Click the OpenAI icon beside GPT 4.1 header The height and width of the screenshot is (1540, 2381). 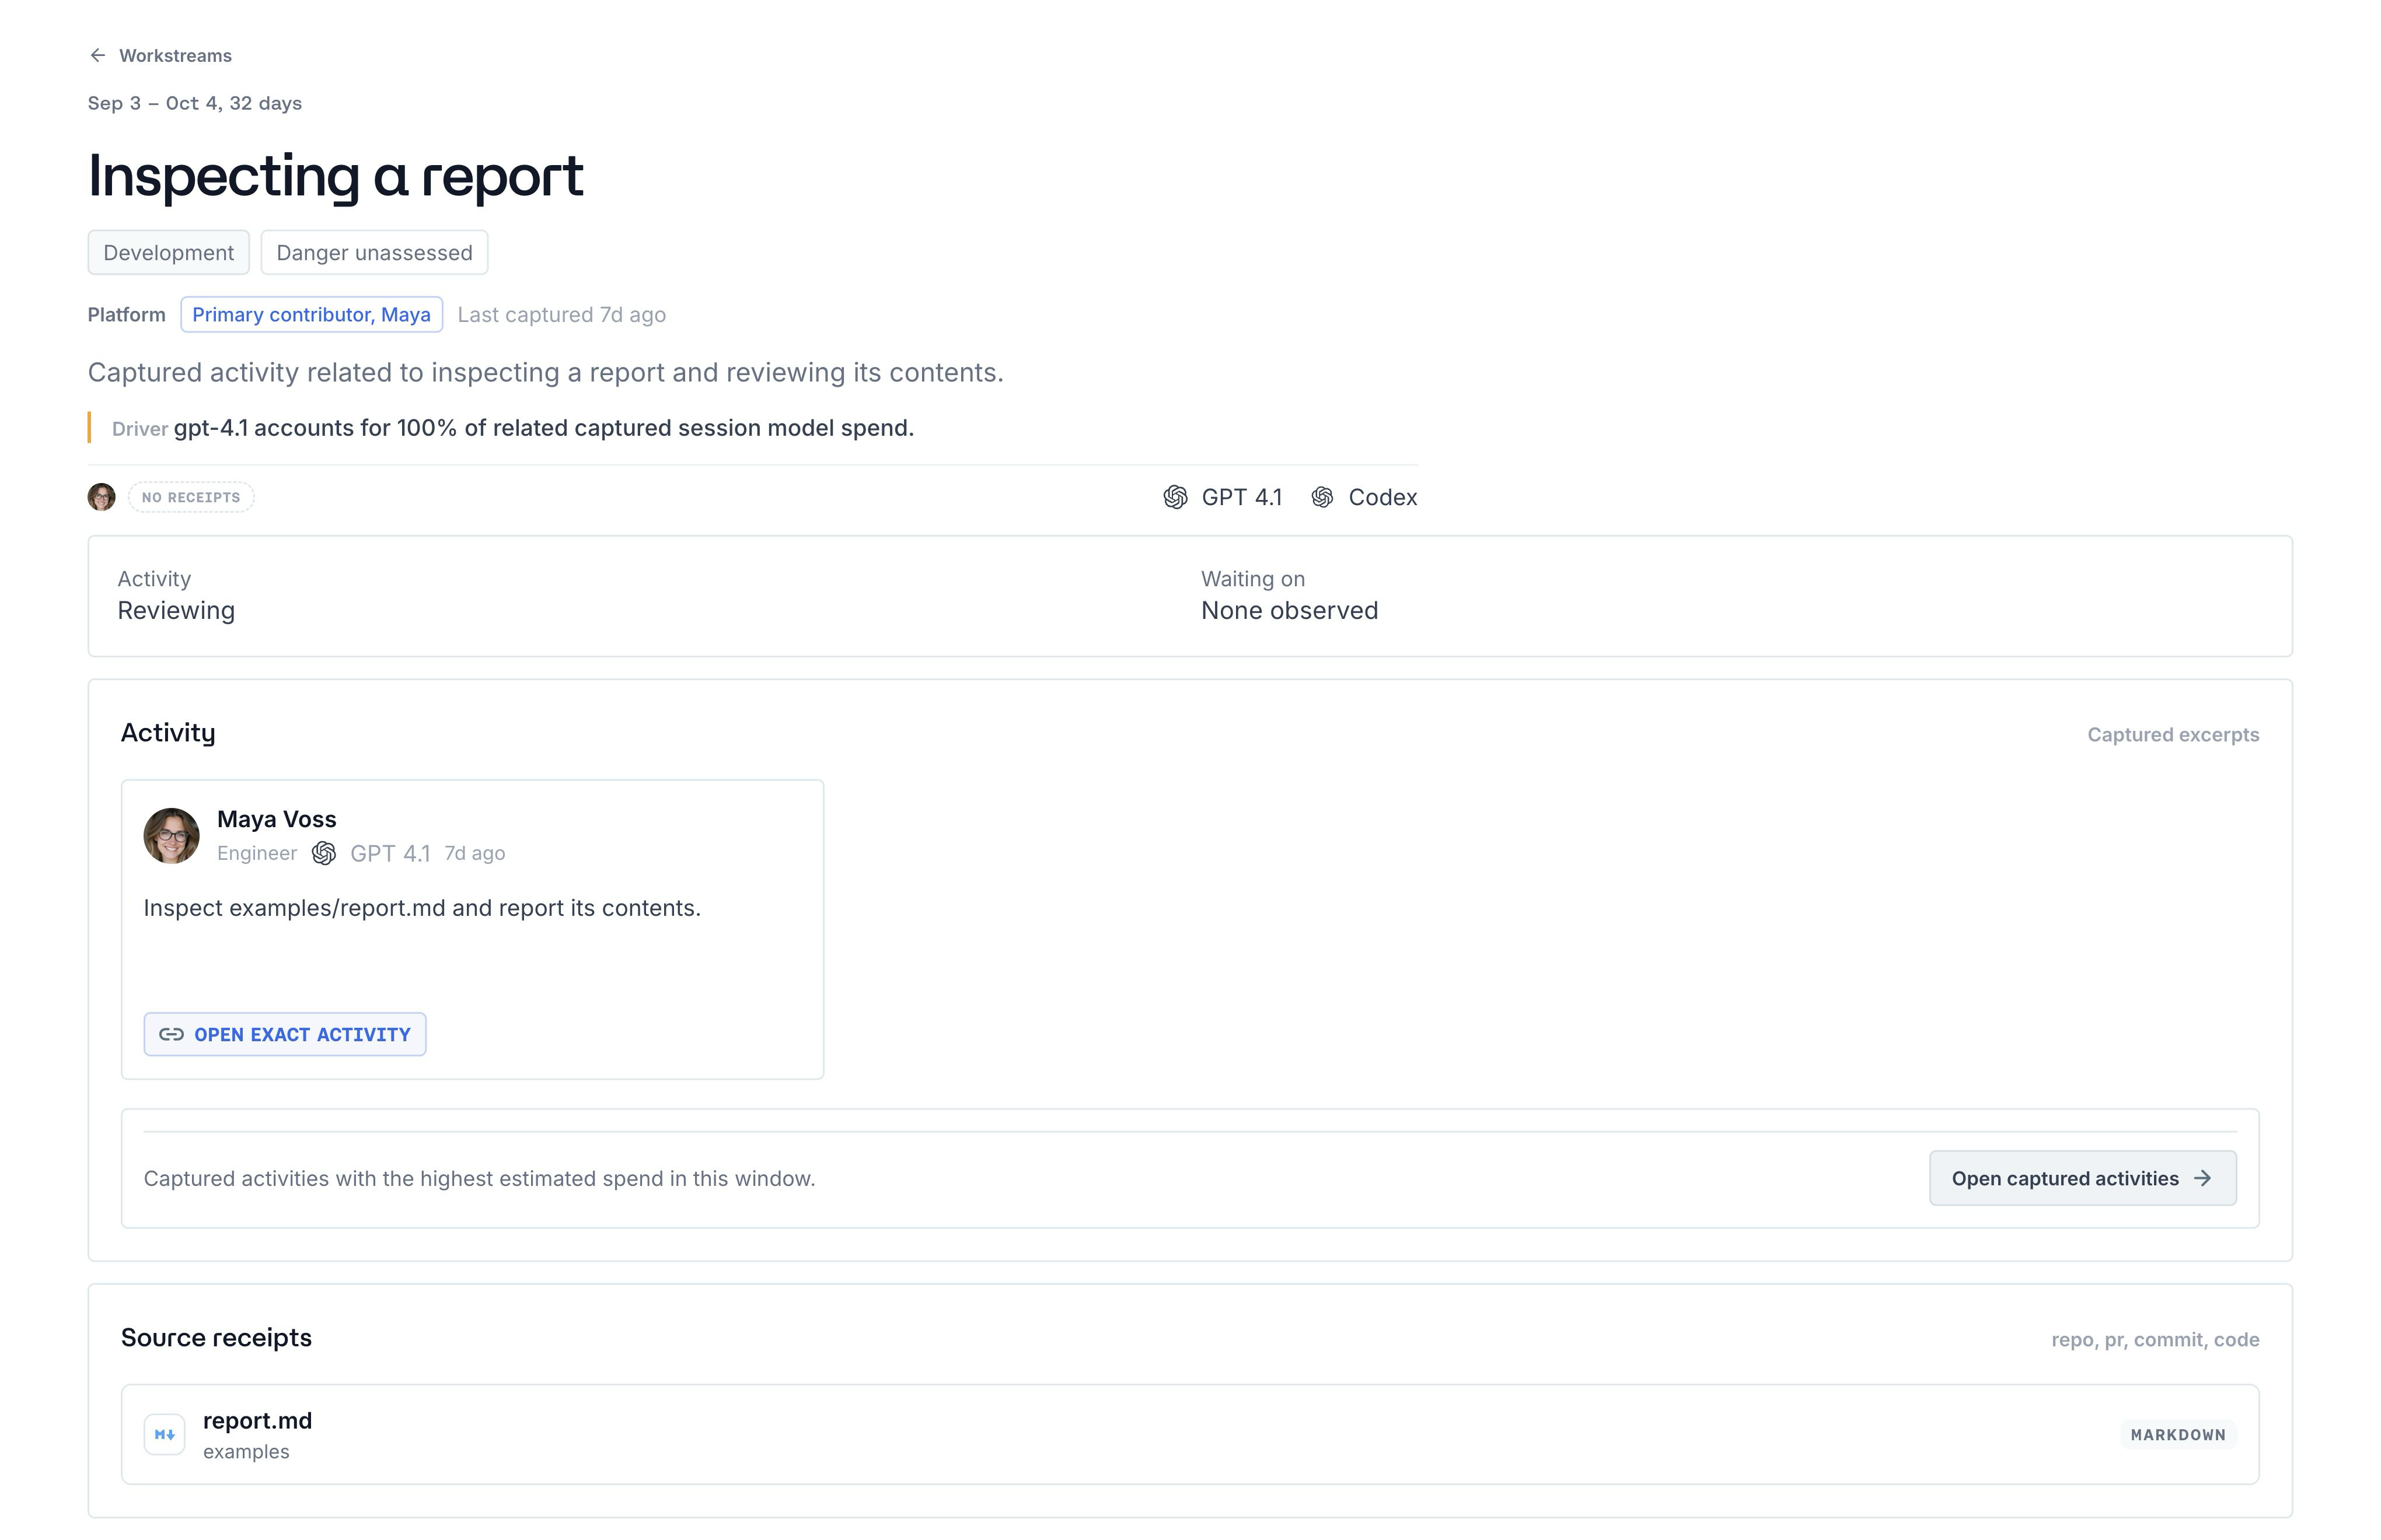point(1175,497)
